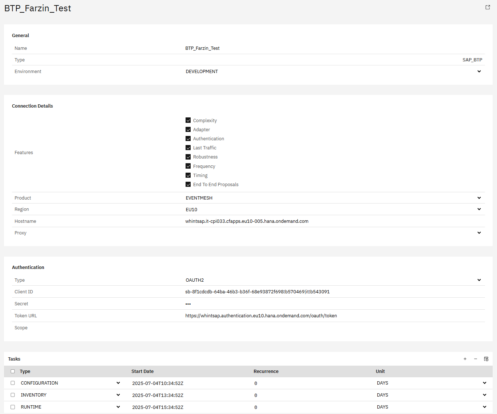Uncheck the Complexity feature checkbox
497x414 pixels.
coord(188,120)
